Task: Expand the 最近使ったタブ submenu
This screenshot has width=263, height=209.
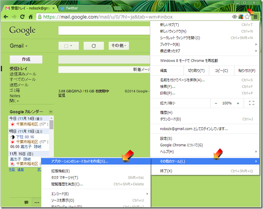Action: click(x=205, y=51)
